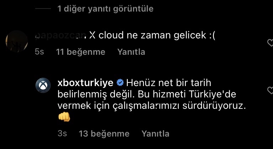Tap the line beside '1 diğer yanıtı görüntüle'

pos(43,9)
